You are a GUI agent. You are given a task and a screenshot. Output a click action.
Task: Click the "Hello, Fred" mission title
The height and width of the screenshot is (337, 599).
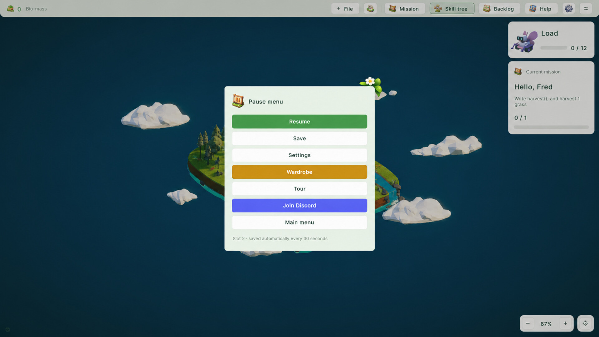point(533,87)
